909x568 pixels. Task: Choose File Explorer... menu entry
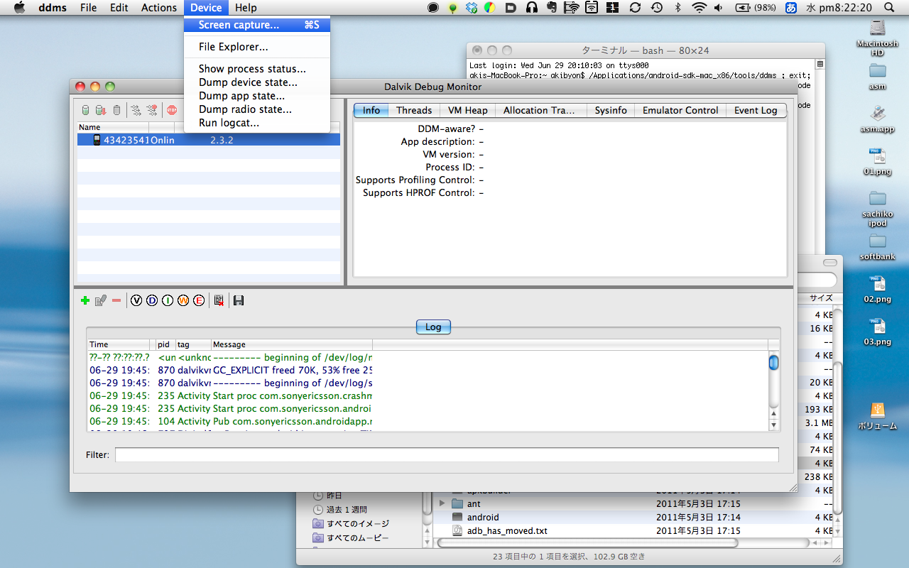click(x=257, y=47)
